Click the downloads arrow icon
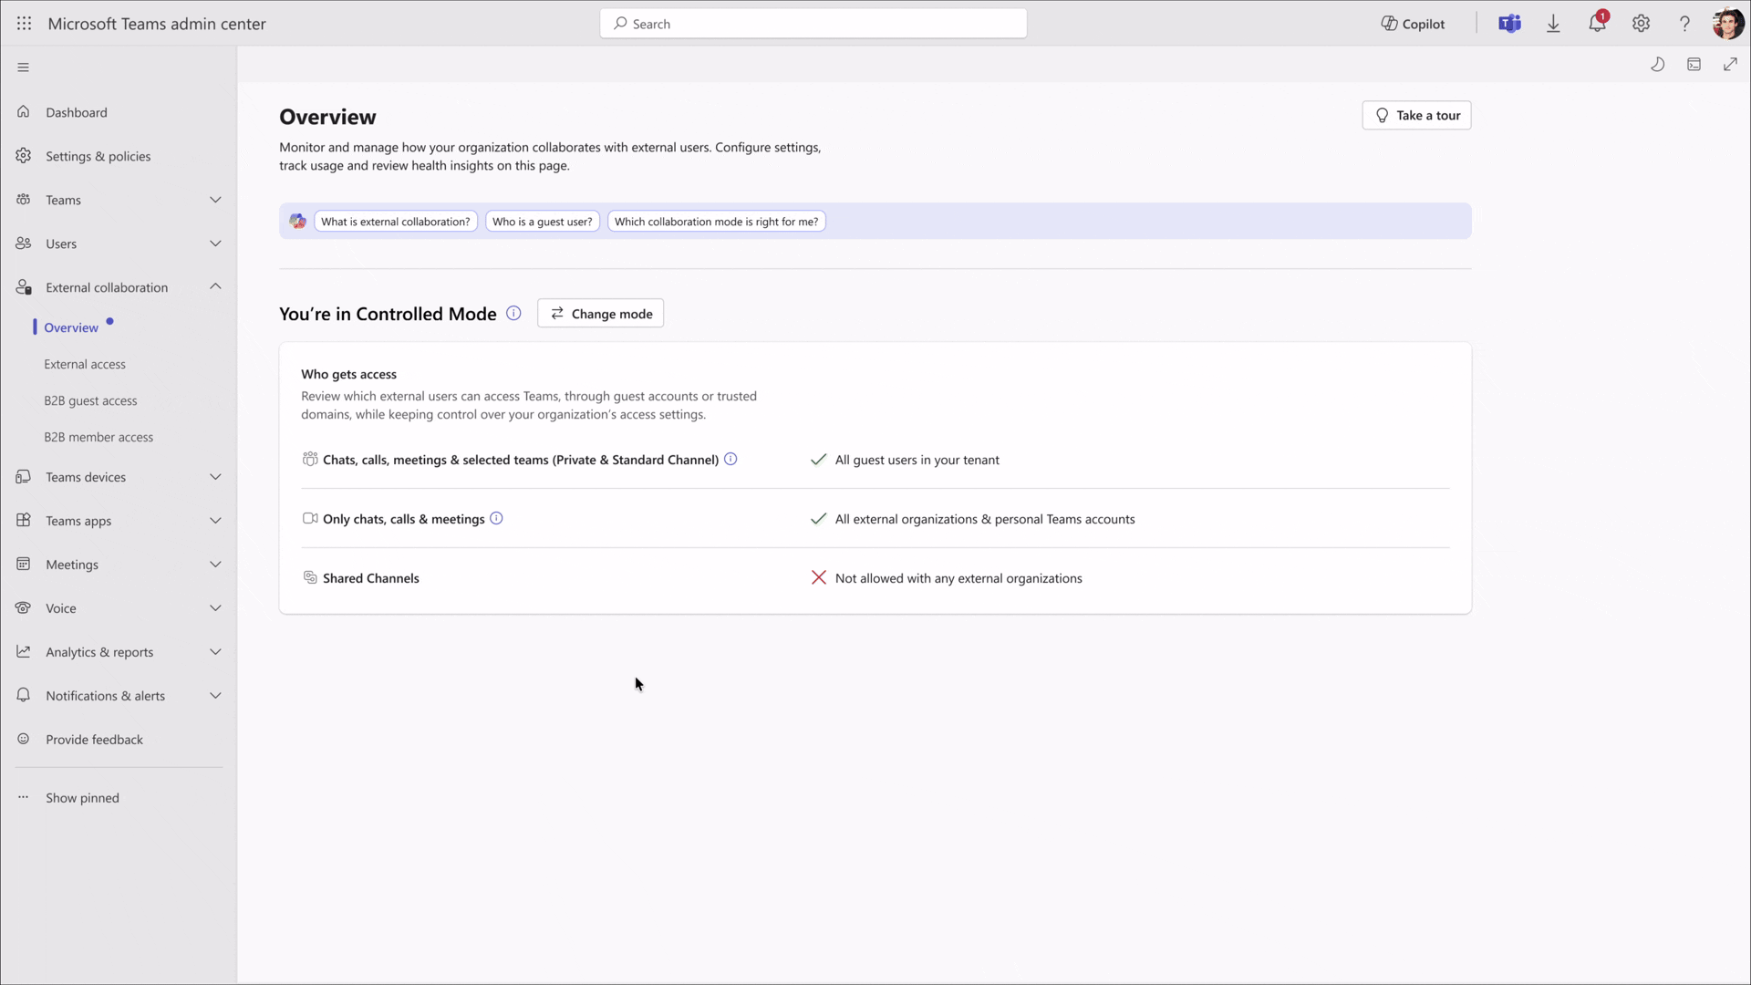 point(1553,24)
